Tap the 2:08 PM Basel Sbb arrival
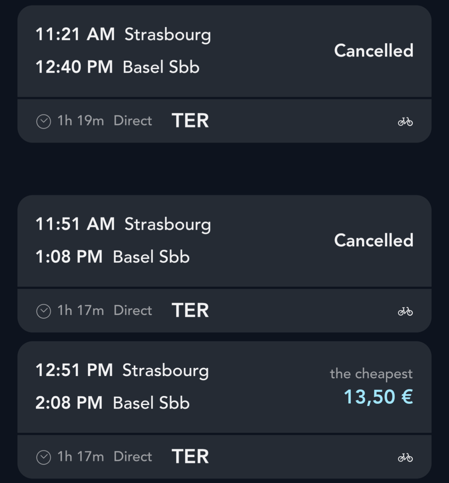 point(112,403)
